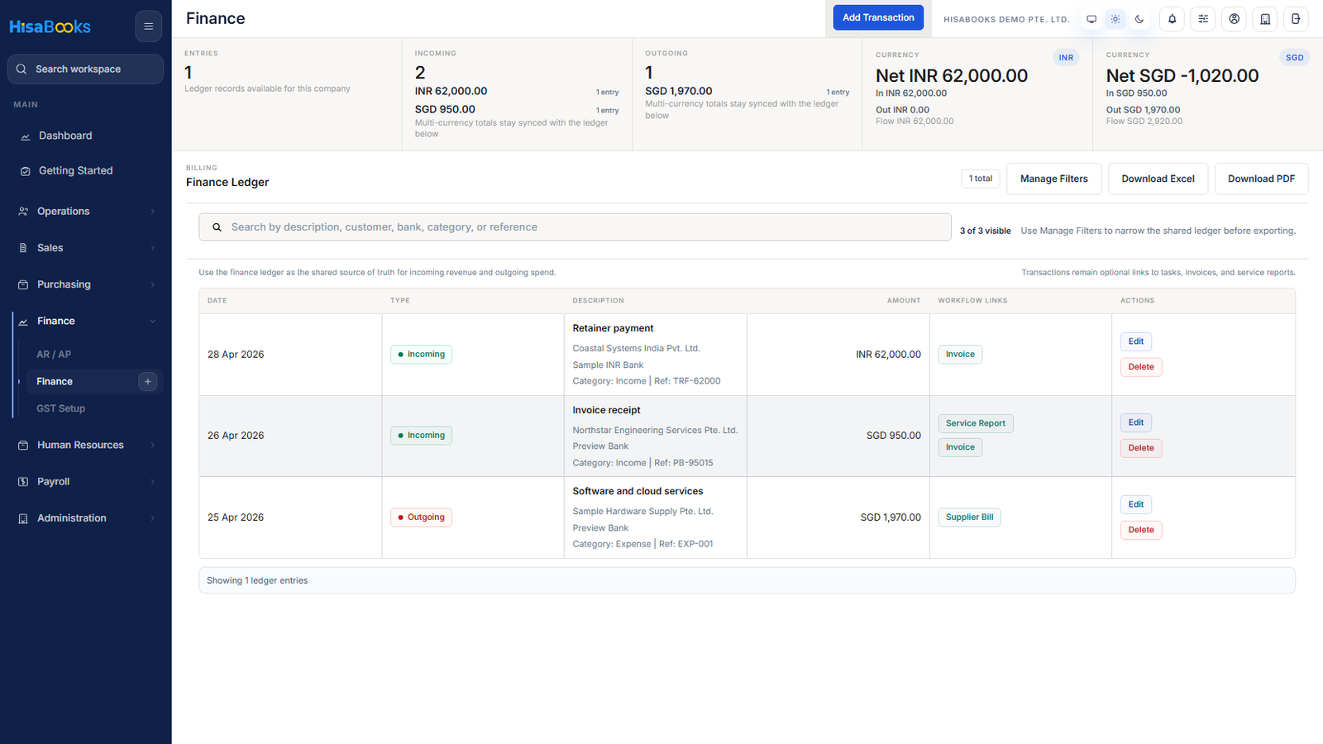This screenshot has width=1323, height=744.
Task: Click Download PDF button
Action: click(1261, 179)
